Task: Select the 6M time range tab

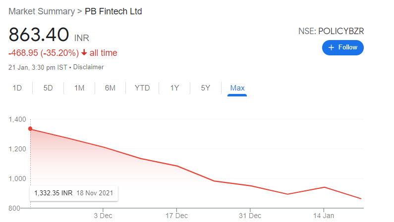Action: tap(110, 88)
